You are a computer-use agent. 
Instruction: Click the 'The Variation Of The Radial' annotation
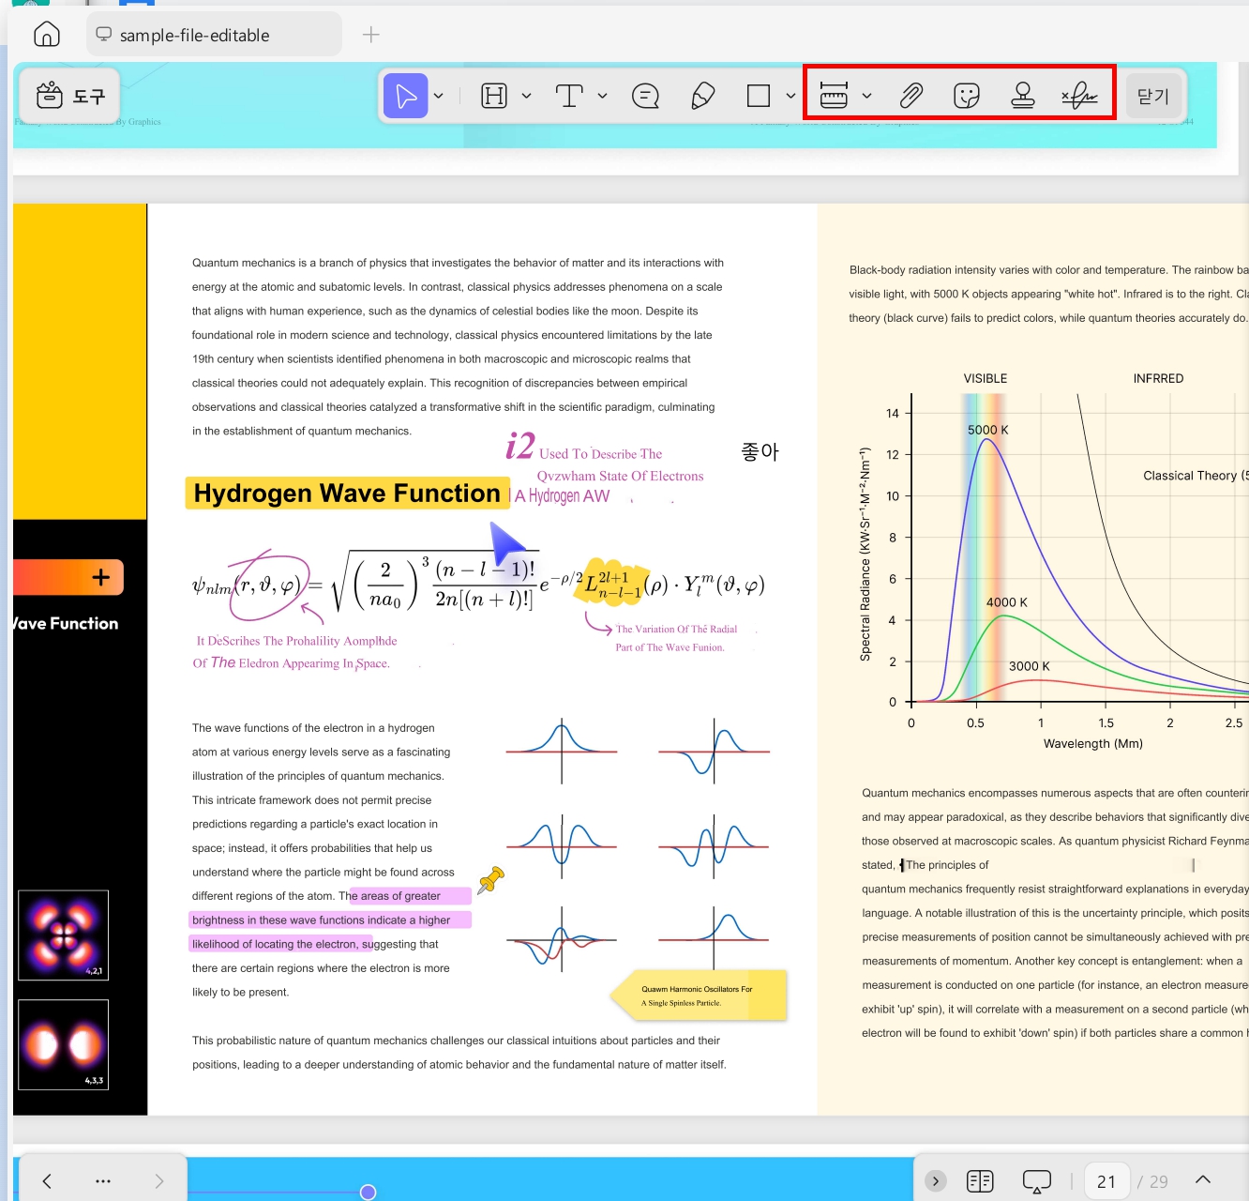click(676, 630)
